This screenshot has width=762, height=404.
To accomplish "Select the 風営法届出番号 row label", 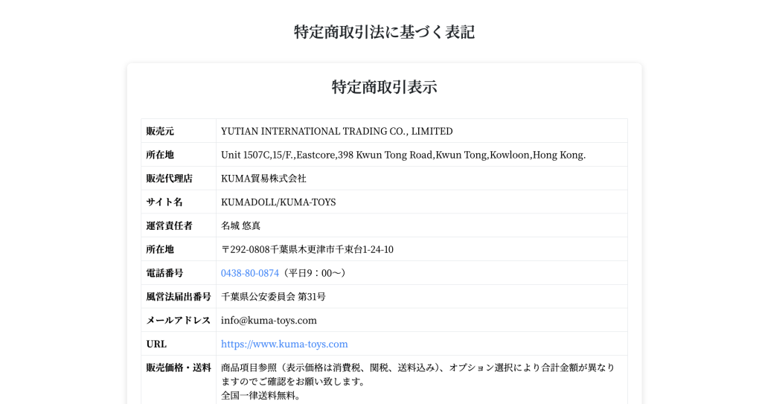I will [x=179, y=297].
